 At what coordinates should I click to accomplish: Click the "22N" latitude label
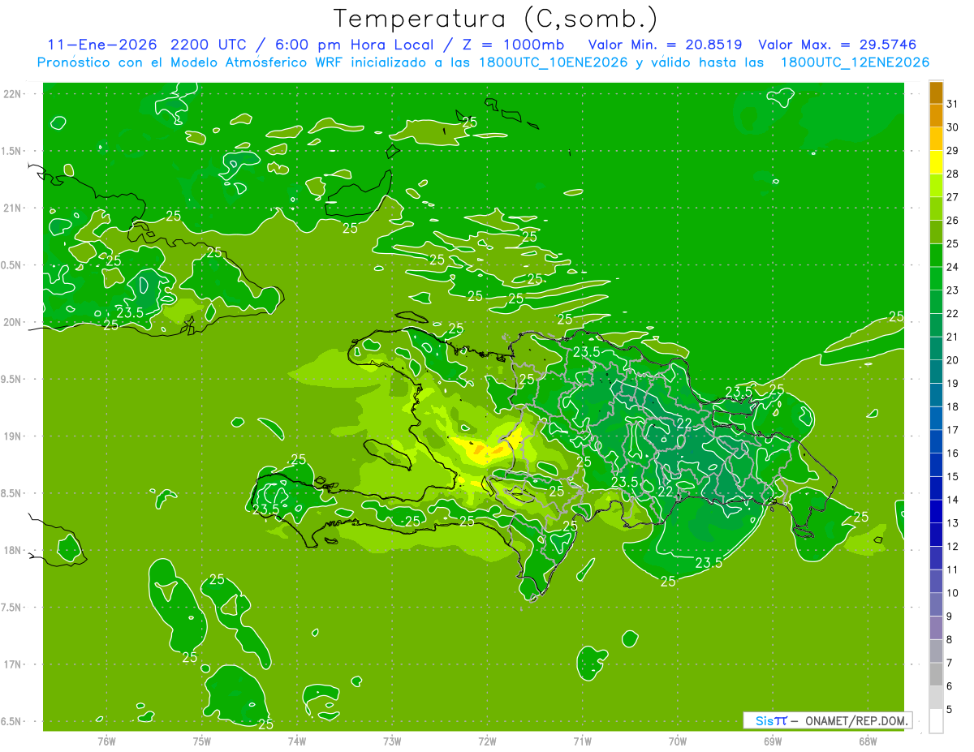tap(14, 93)
